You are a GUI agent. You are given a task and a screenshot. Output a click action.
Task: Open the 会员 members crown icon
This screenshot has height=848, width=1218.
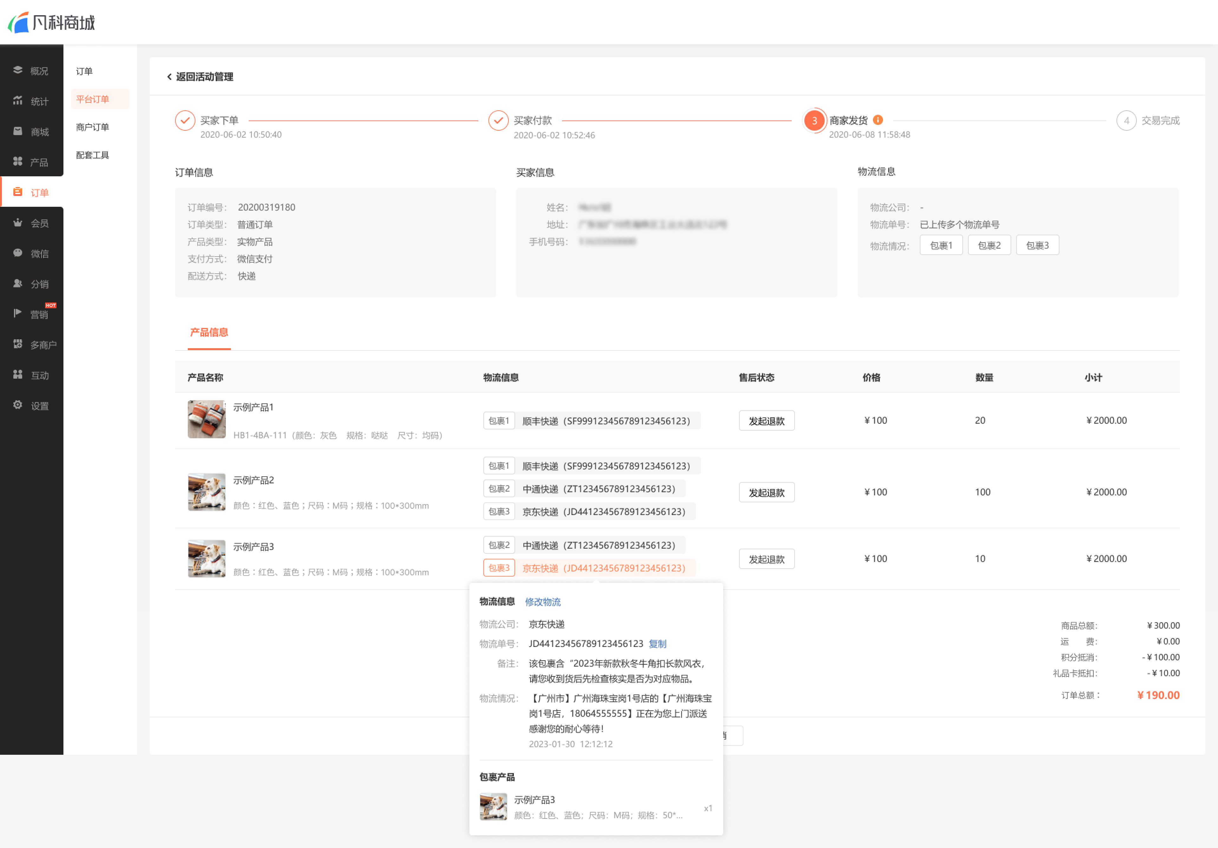click(x=17, y=222)
